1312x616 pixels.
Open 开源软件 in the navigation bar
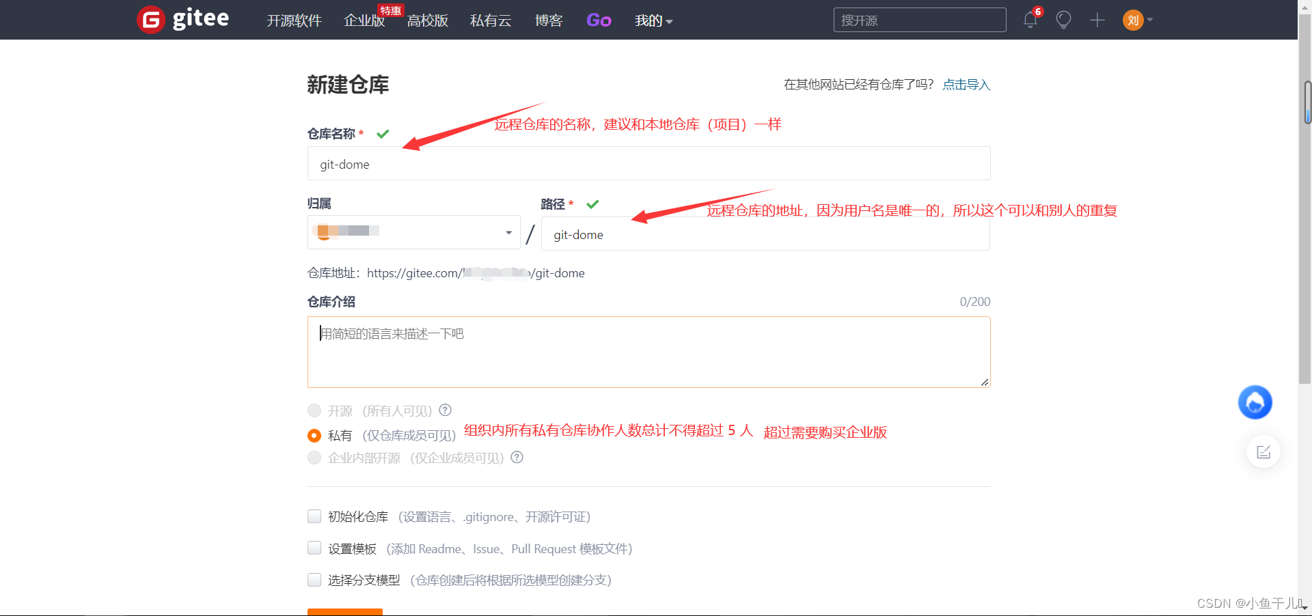pyautogui.click(x=294, y=20)
